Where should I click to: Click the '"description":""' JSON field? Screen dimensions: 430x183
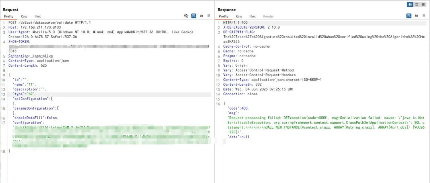point(29,89)
